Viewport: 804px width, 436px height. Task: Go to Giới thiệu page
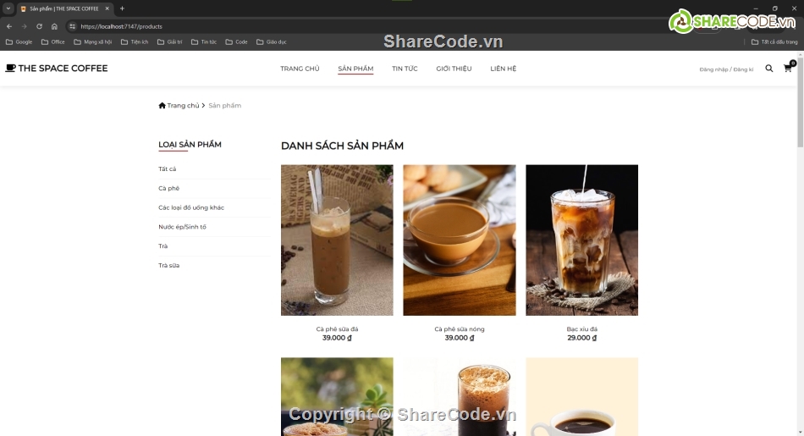(454, 69)
